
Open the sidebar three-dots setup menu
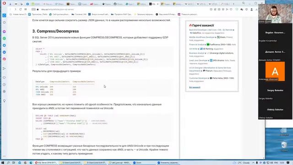tap(4, 156)
